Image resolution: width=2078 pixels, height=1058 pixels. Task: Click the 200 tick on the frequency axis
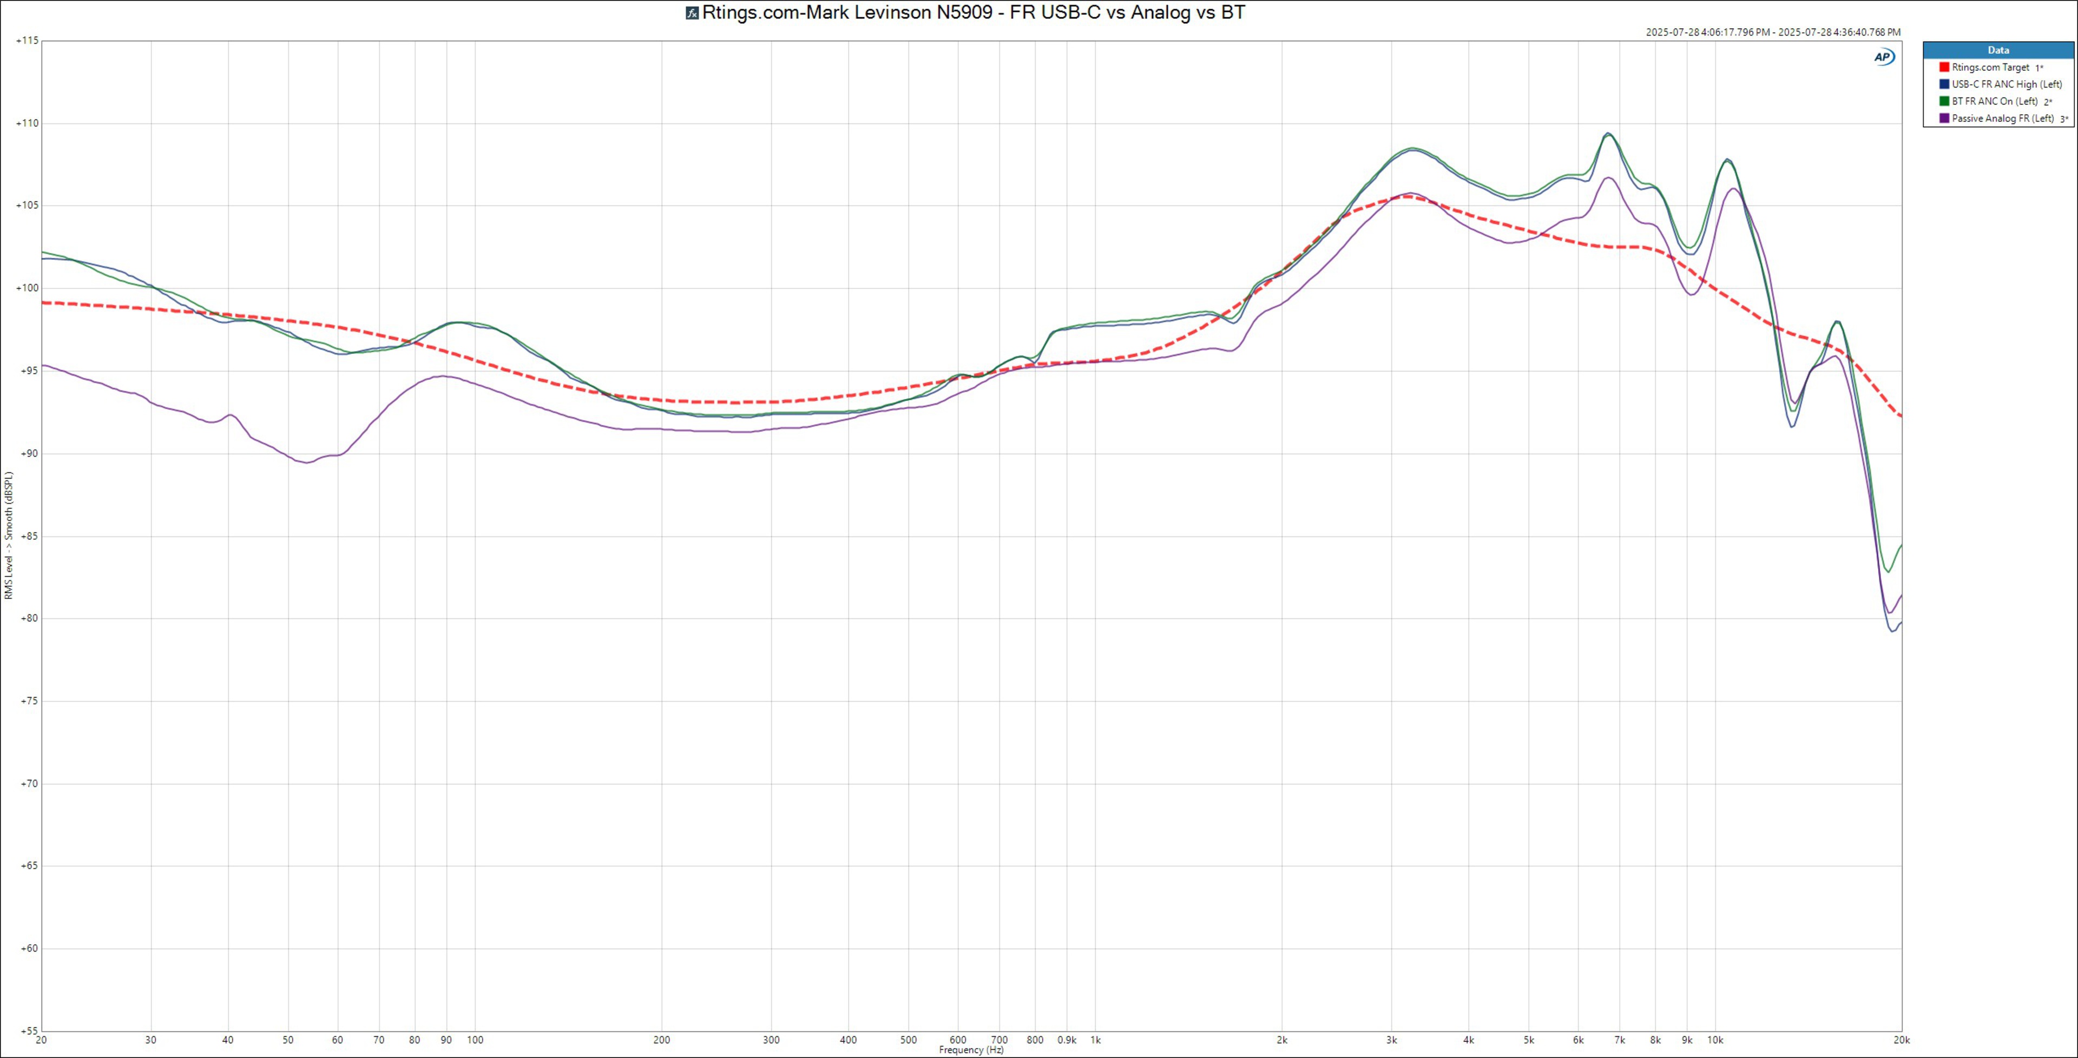(x=661, y=1040)
